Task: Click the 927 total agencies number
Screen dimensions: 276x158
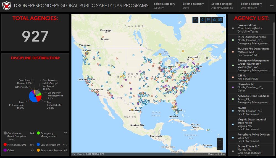Action: [35, 36]
